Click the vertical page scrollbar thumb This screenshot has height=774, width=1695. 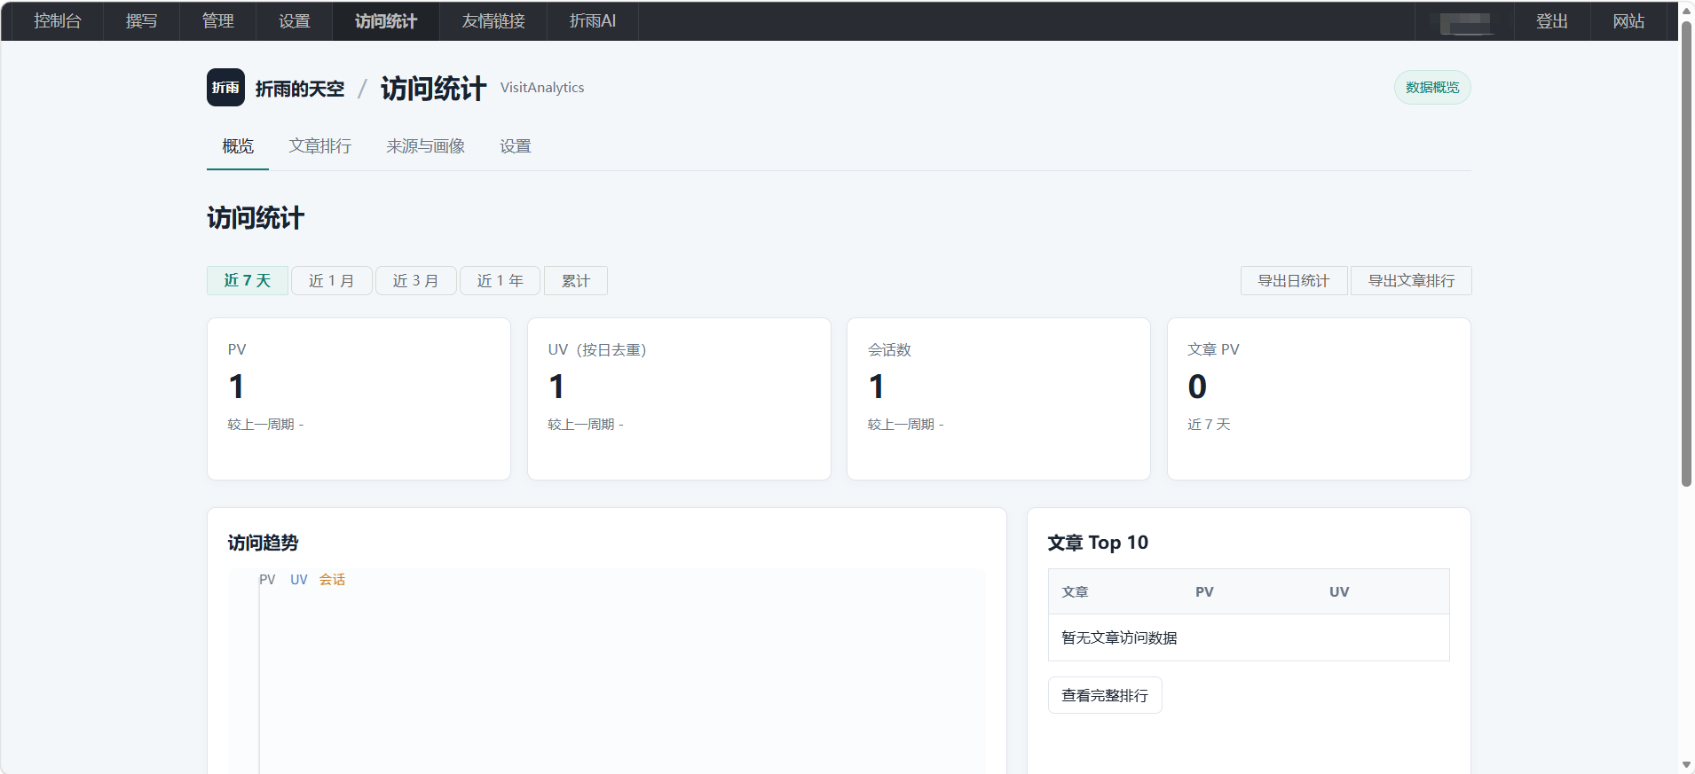click(x=1686, y=253)
